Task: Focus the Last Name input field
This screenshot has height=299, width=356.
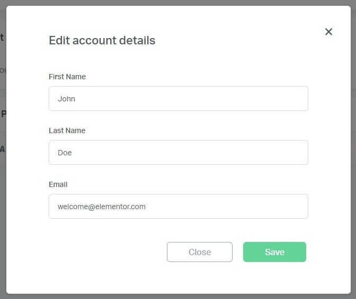Action: pos(178,153)
